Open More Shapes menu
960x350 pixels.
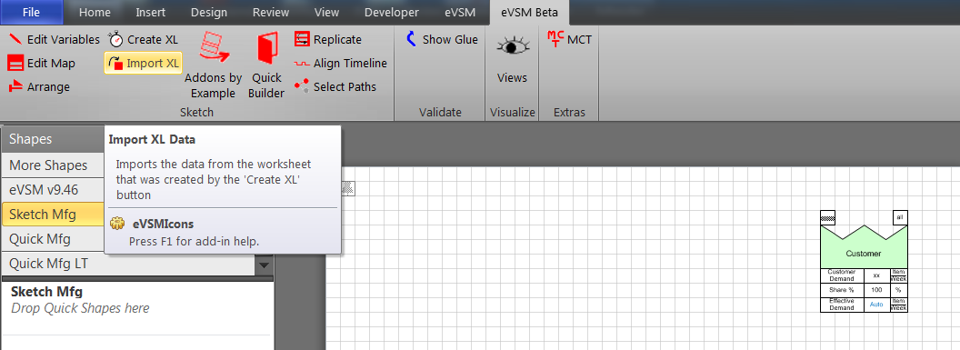coord(53,165)
